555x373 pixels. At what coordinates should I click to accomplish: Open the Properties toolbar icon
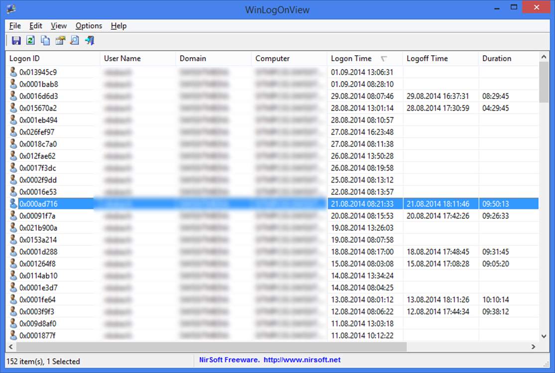click(x=60, y=41)
